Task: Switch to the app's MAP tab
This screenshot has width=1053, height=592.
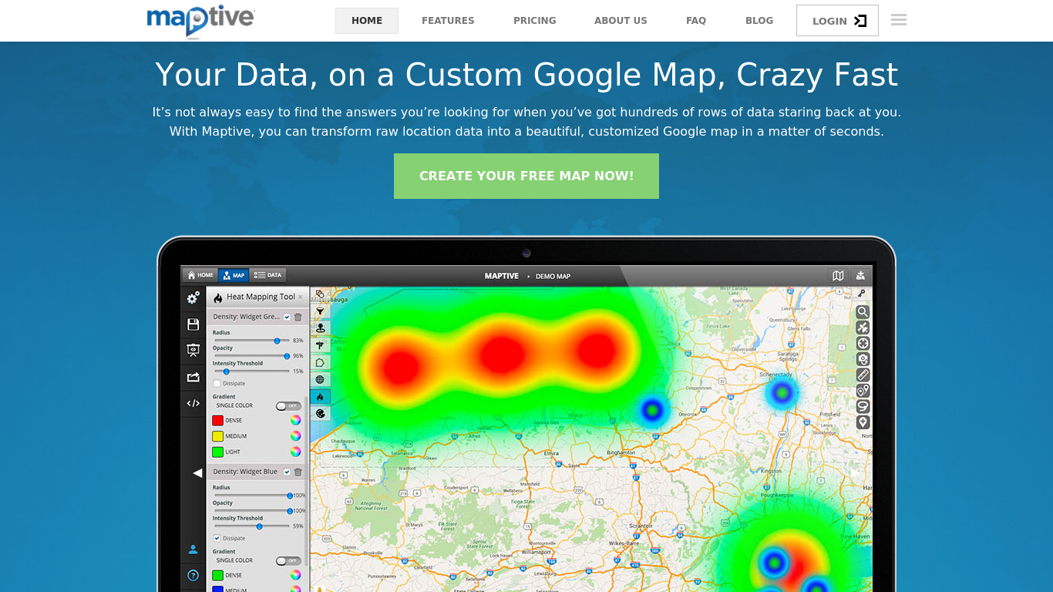Action: click(234, 275)
